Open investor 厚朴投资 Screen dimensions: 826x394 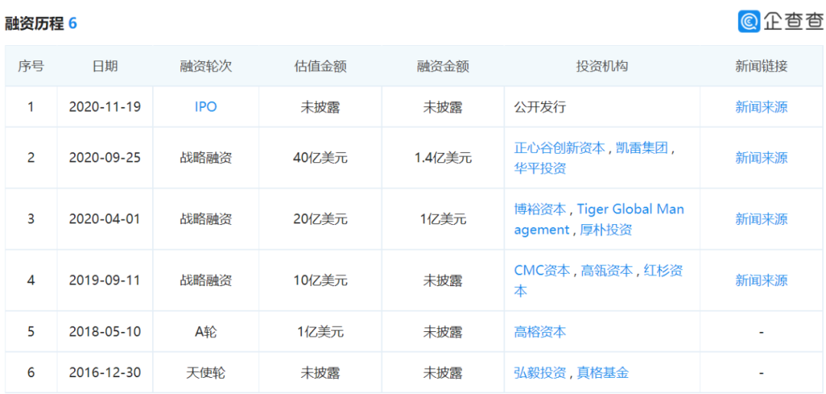pyautogui.click(x=605, y=230)
